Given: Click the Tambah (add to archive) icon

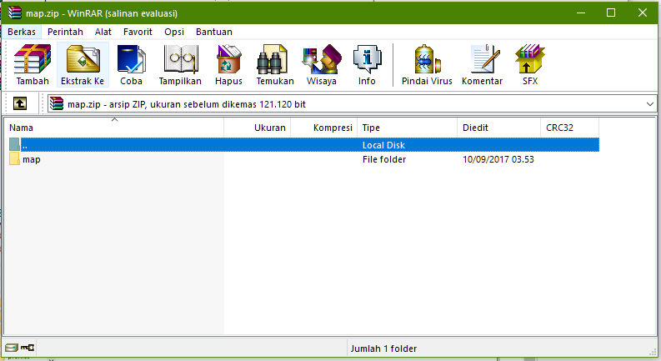Looking at the screenshot, I should click(33, 64).
